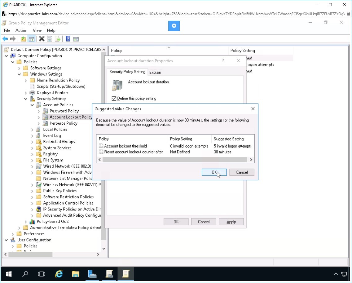Open the Action menu
The width and height of the screenshot is (352, 283).
tap(21, 30)
